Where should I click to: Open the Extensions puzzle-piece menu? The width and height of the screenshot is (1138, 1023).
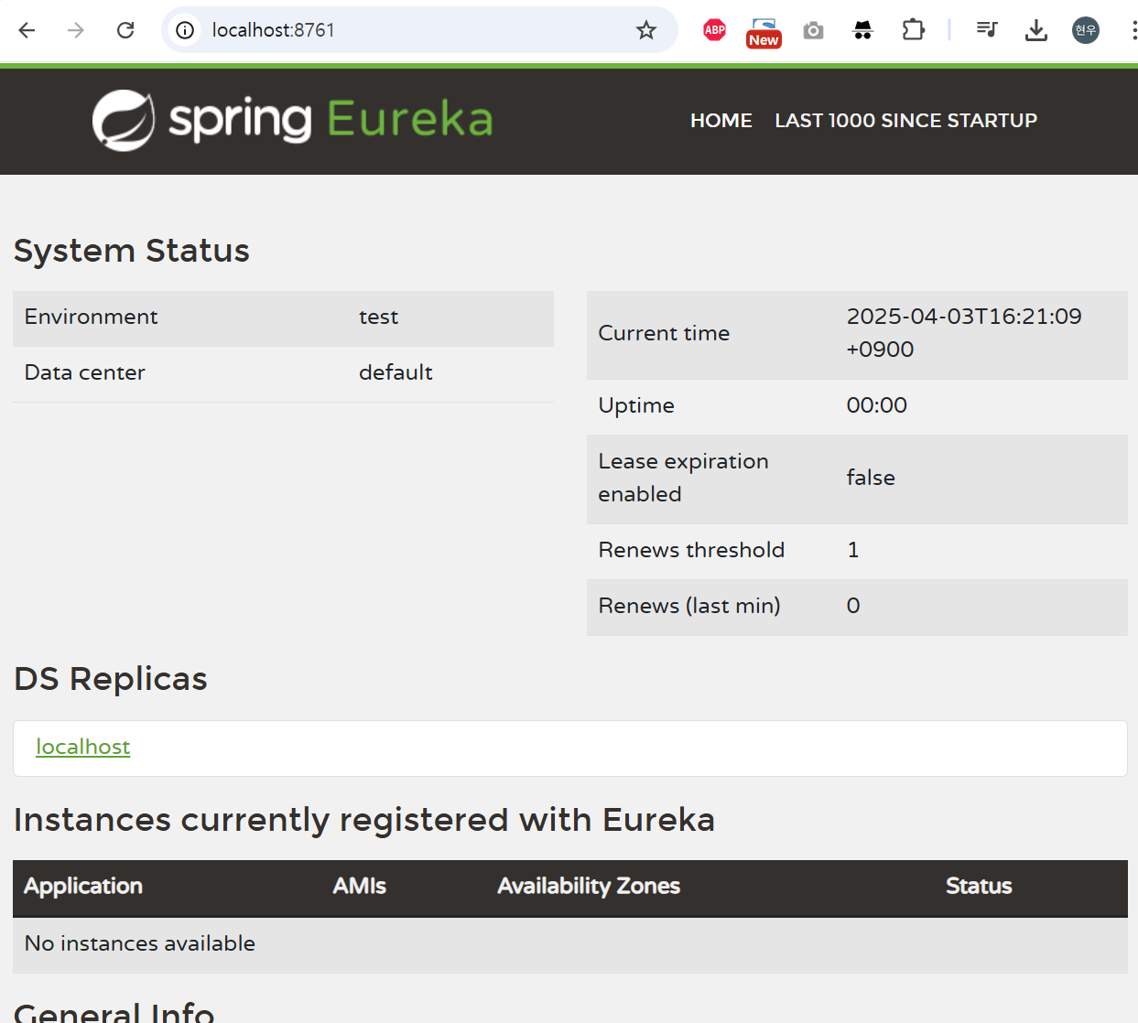pyautogui.click(x=913, y=30)
